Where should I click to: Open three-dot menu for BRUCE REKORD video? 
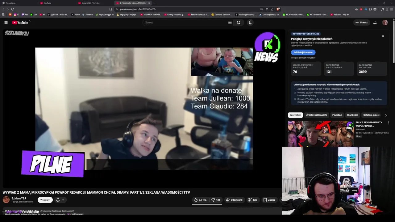tap(389, 123)
